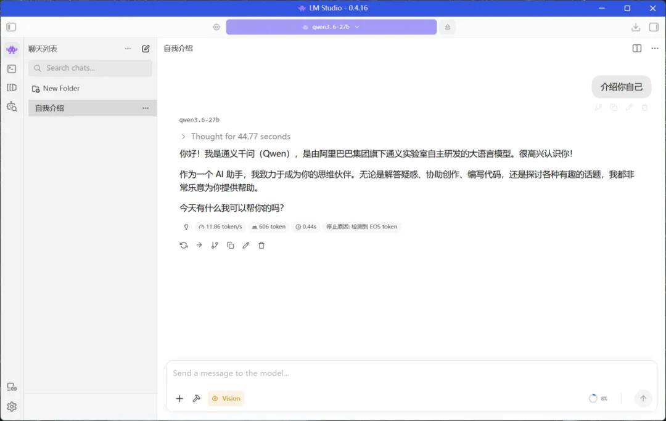Eject the loaded qwen3.6-27b model
The width and height of the screenshot is (666, 421).
[x=447, y=27]
